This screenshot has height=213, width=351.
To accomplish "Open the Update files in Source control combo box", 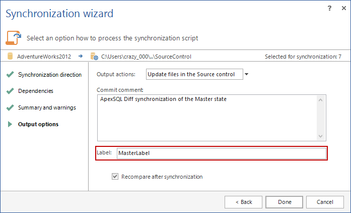I will tap(194, 74).
